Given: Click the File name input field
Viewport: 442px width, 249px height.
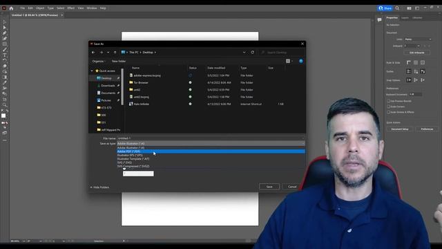Looking at the screenshot, I should click(x=211, y=138).
